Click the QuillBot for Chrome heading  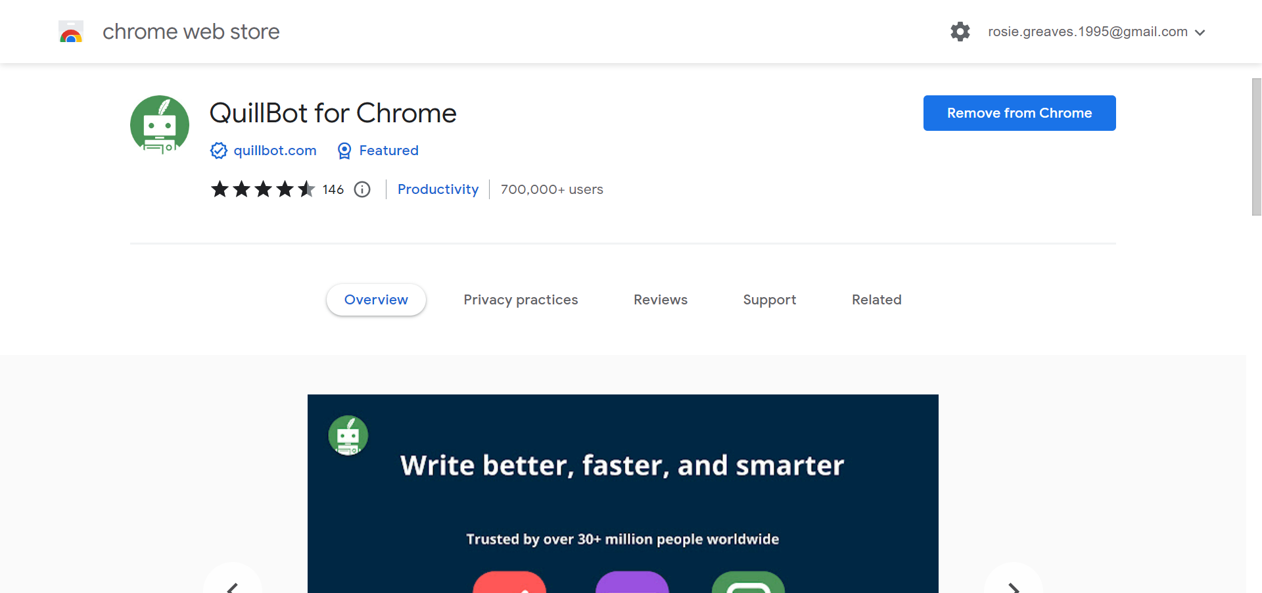coord(333,113)
